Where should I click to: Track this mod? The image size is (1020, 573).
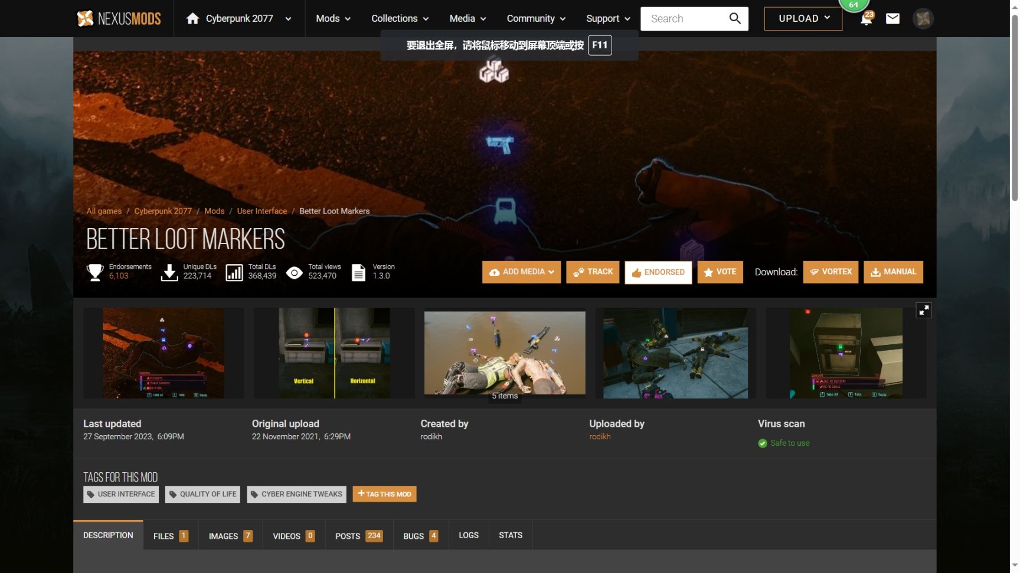(x=593, y=272)
